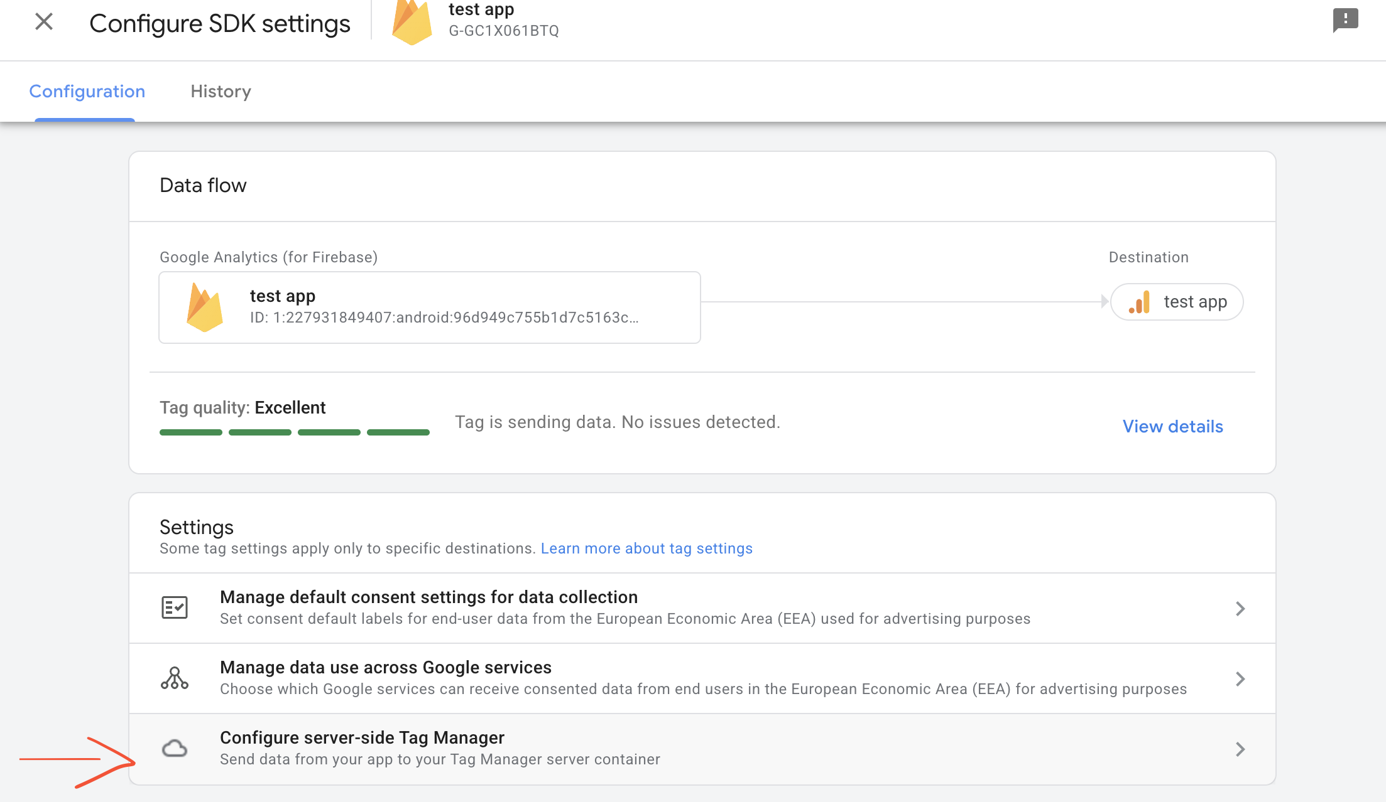Click the test app destination chip

[1176, 302]
